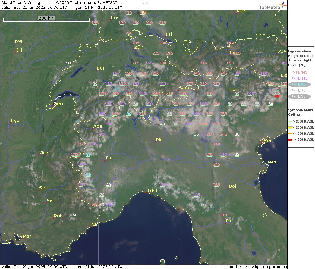Click the white 25 cloud top value
315x269 pixels.
[237, 155]
